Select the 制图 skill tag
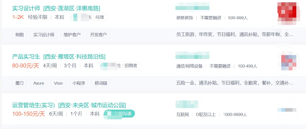This screenshot has height=129, width=306. click(x=19, y=35)
